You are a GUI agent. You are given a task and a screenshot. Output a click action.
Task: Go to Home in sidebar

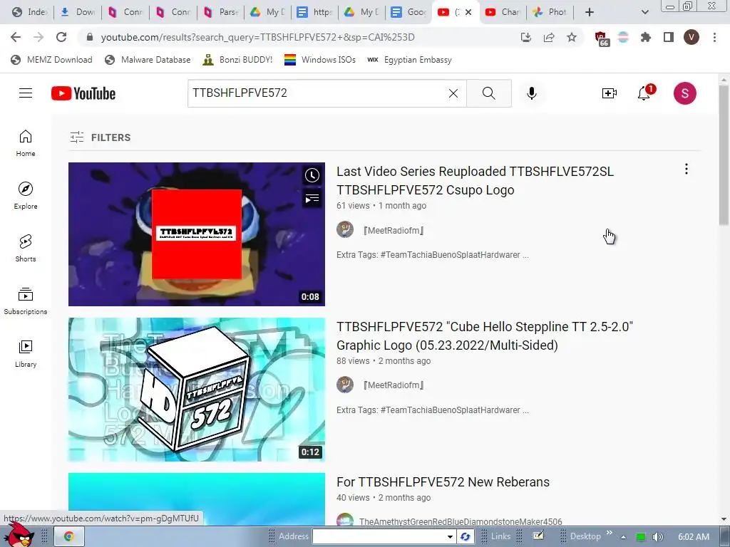pyautogui.click(x=26, y=142)
